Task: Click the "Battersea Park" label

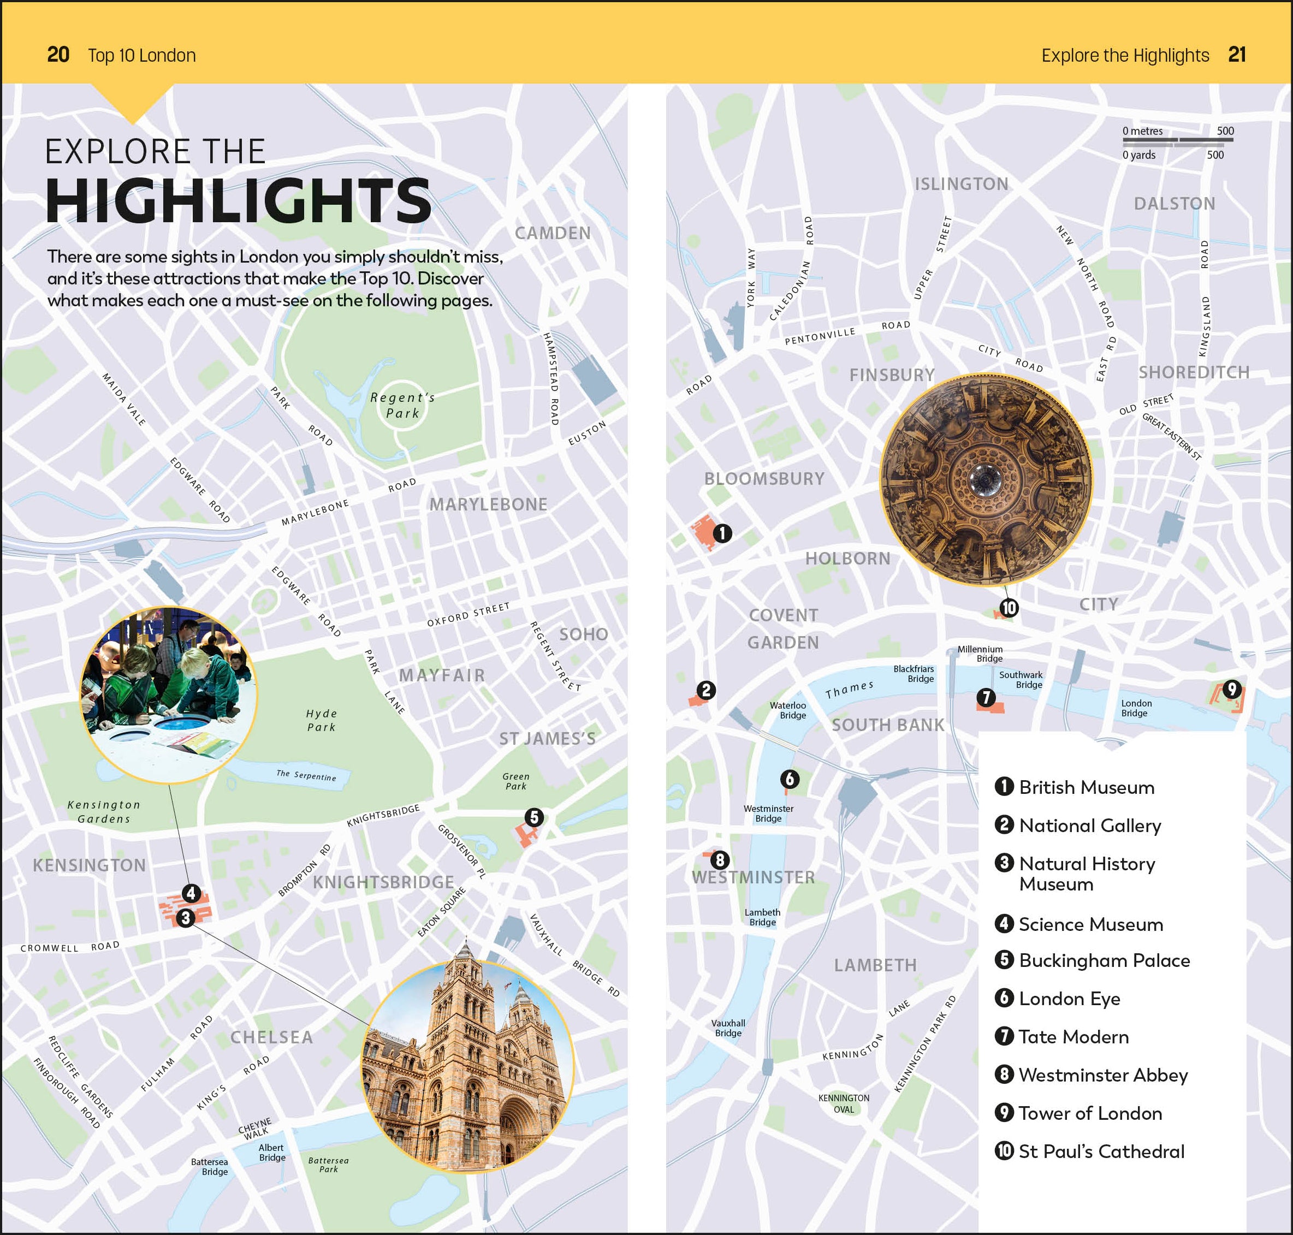Action: 328,1165
